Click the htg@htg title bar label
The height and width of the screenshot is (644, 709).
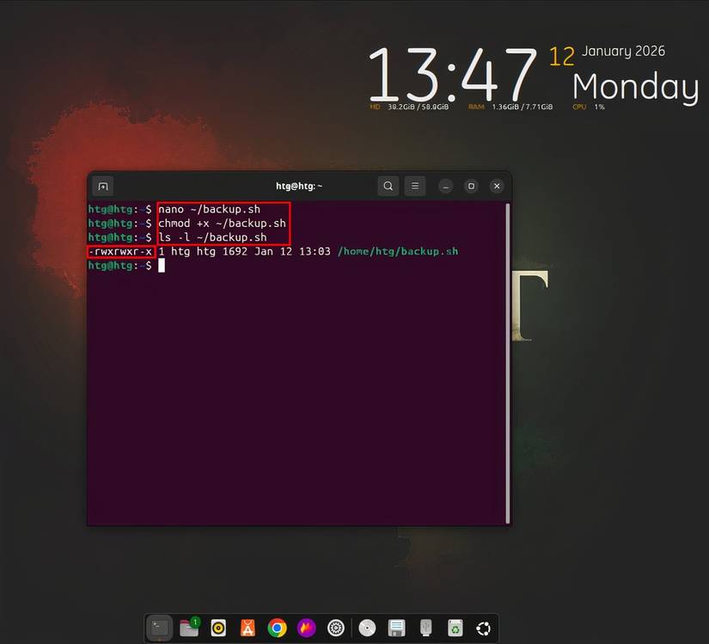tap(299, 186)
